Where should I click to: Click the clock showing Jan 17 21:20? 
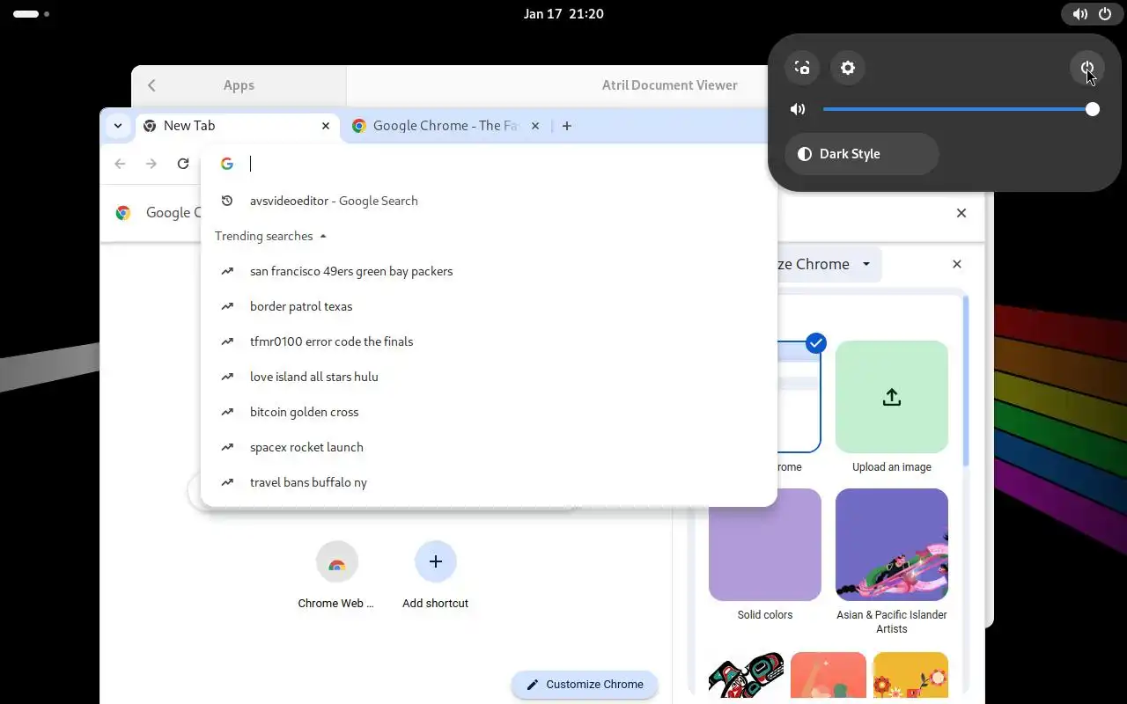click(x=563, y=14)
